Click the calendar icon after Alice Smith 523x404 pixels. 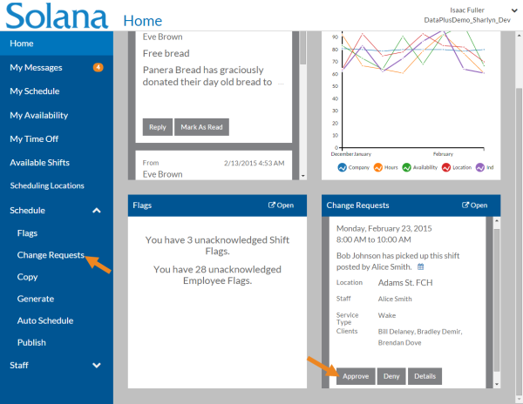(420, 266)
